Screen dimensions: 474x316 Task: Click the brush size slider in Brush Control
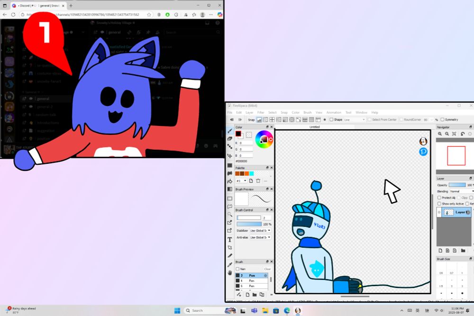tap(248, 218)
